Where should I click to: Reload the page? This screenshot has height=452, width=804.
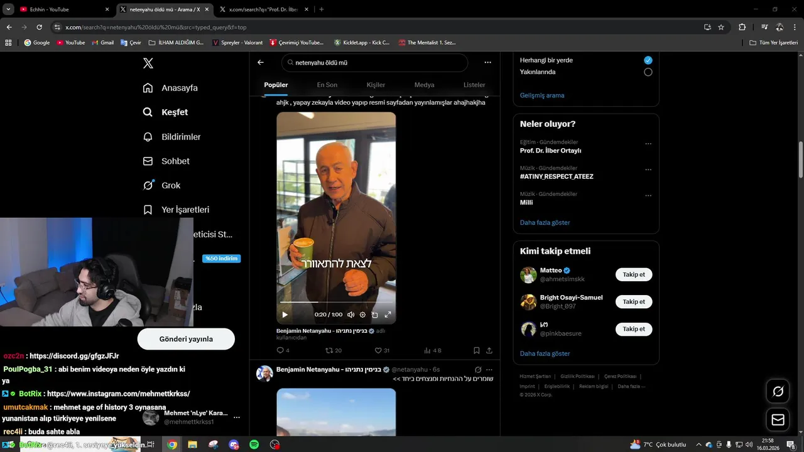(x=39, y=27)
